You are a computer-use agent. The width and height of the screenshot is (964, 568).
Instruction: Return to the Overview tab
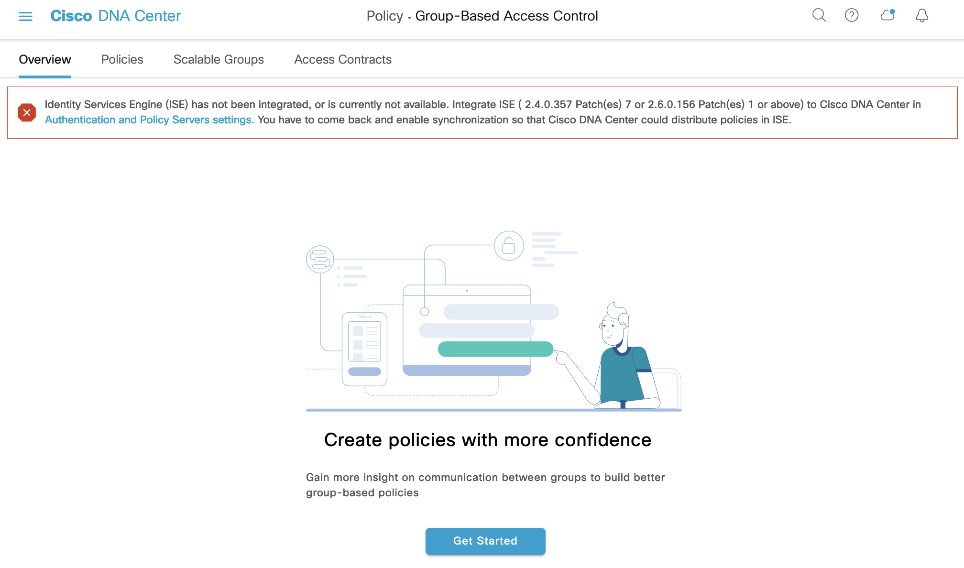click(44, 59)
